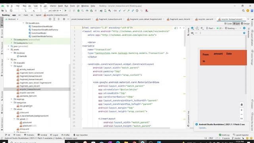Click Banking breadcrumb in navigation bar
254x143 pixels.
click(6, 15)
